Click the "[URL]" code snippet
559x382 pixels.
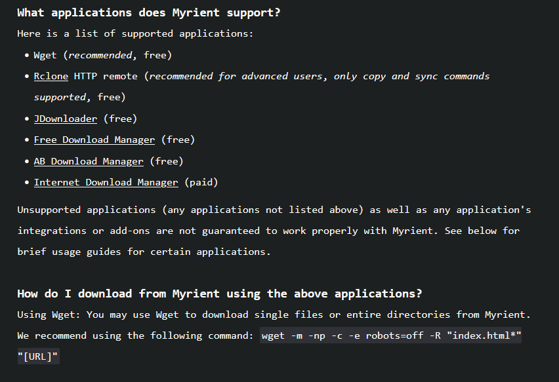[x=38, y=356]
